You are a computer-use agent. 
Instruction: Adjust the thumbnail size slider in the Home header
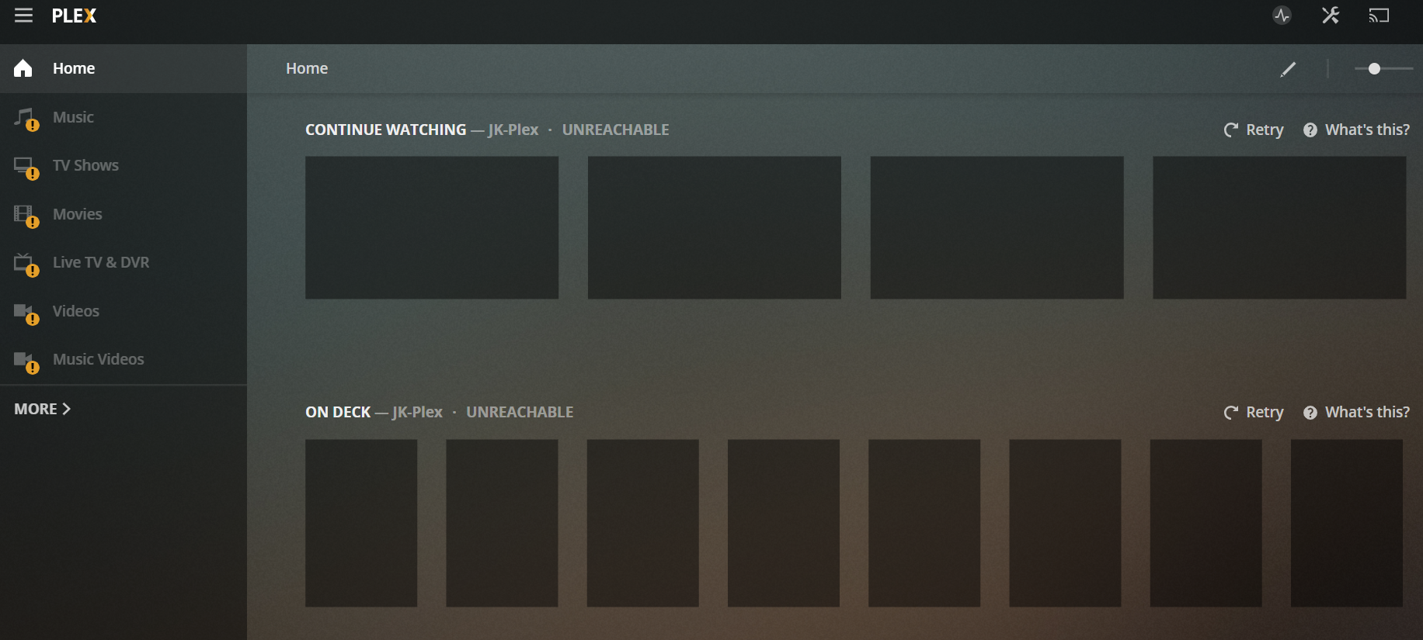1383,68
